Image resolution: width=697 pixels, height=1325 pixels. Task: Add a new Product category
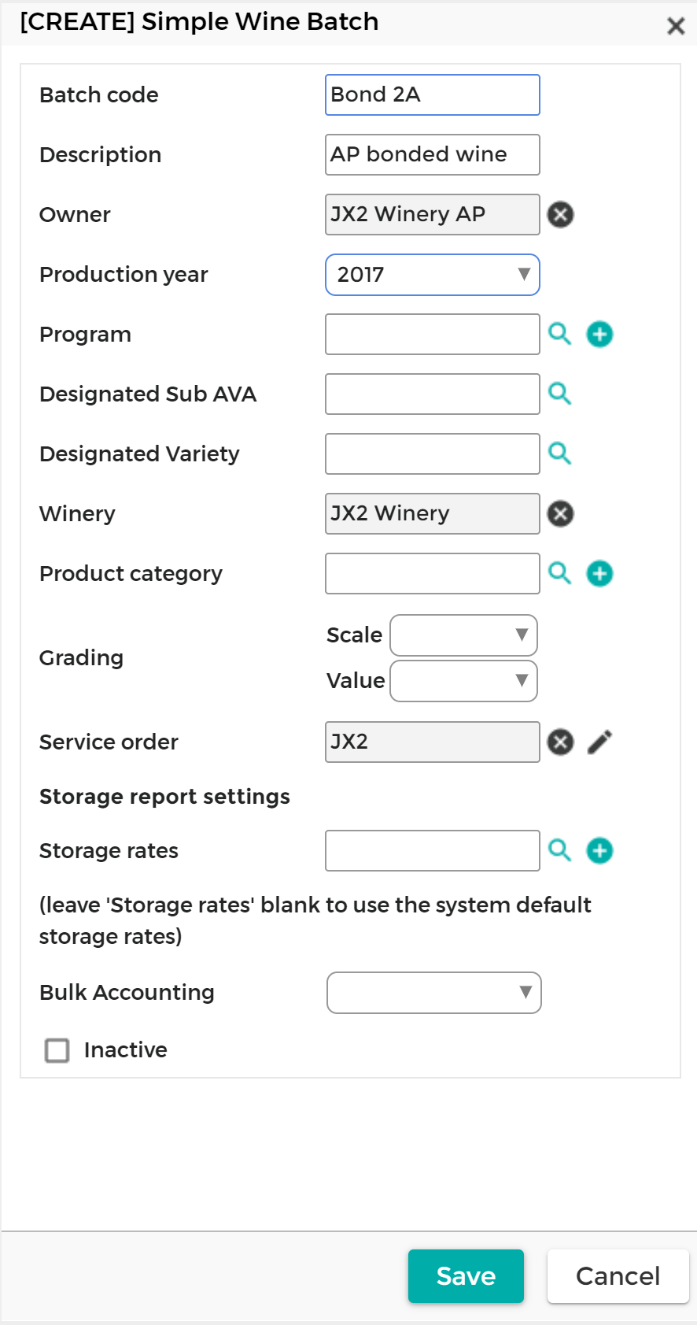599,573
